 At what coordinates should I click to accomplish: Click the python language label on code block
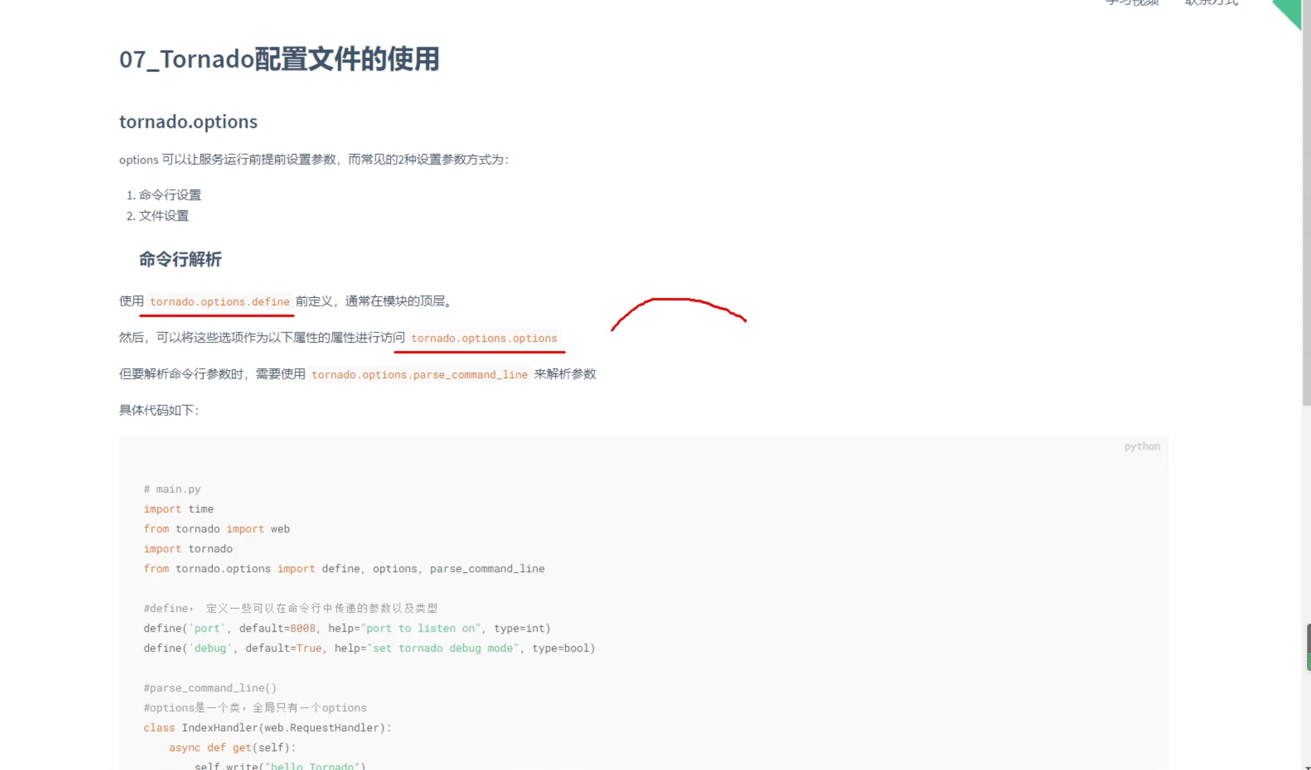coord(1141,446)
